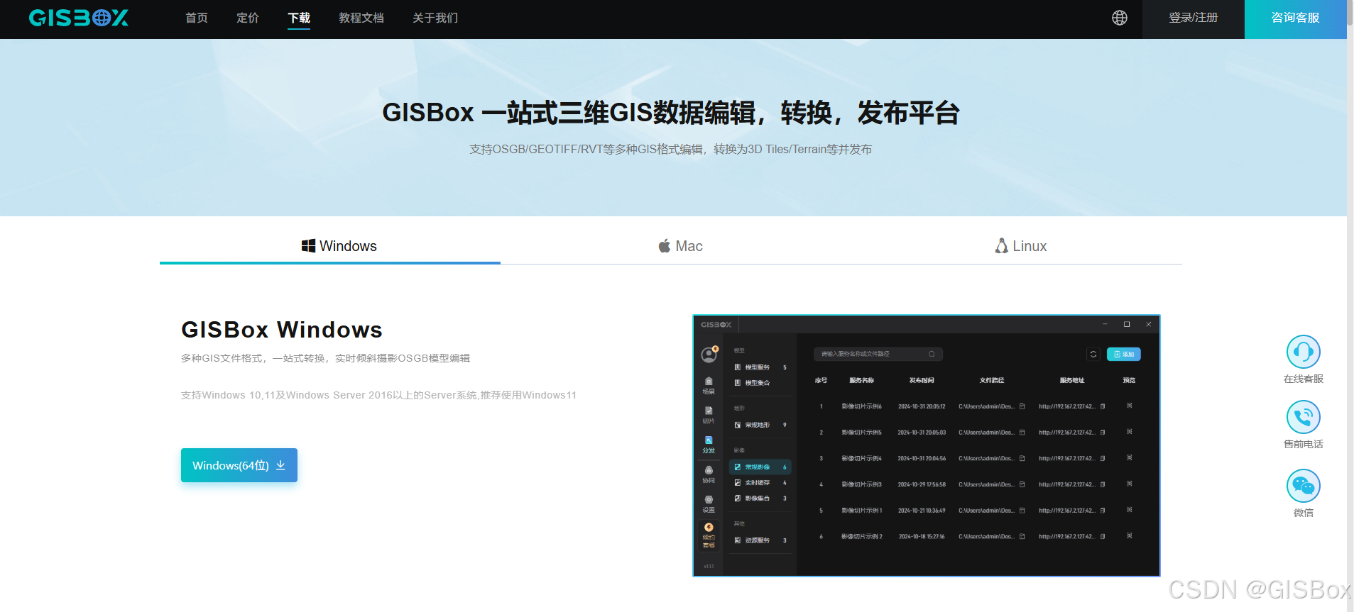Open the 关于我们 about page

435,18
